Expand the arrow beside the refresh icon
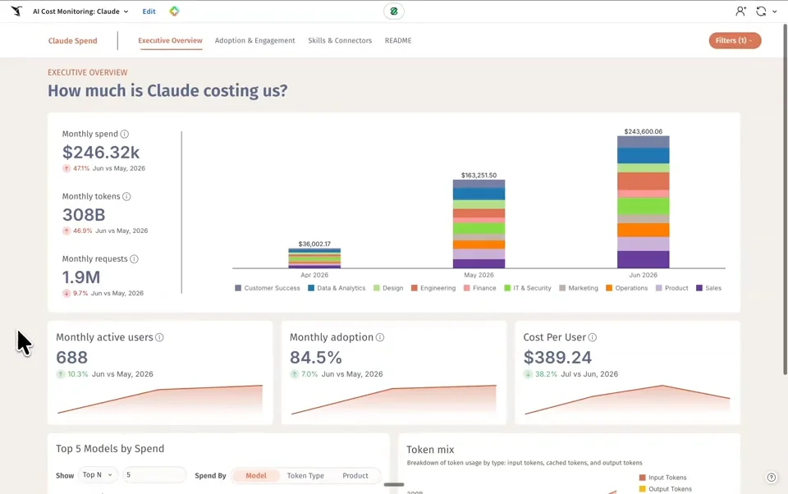This screenshot has height=494, width=788. tap(774, 11)
